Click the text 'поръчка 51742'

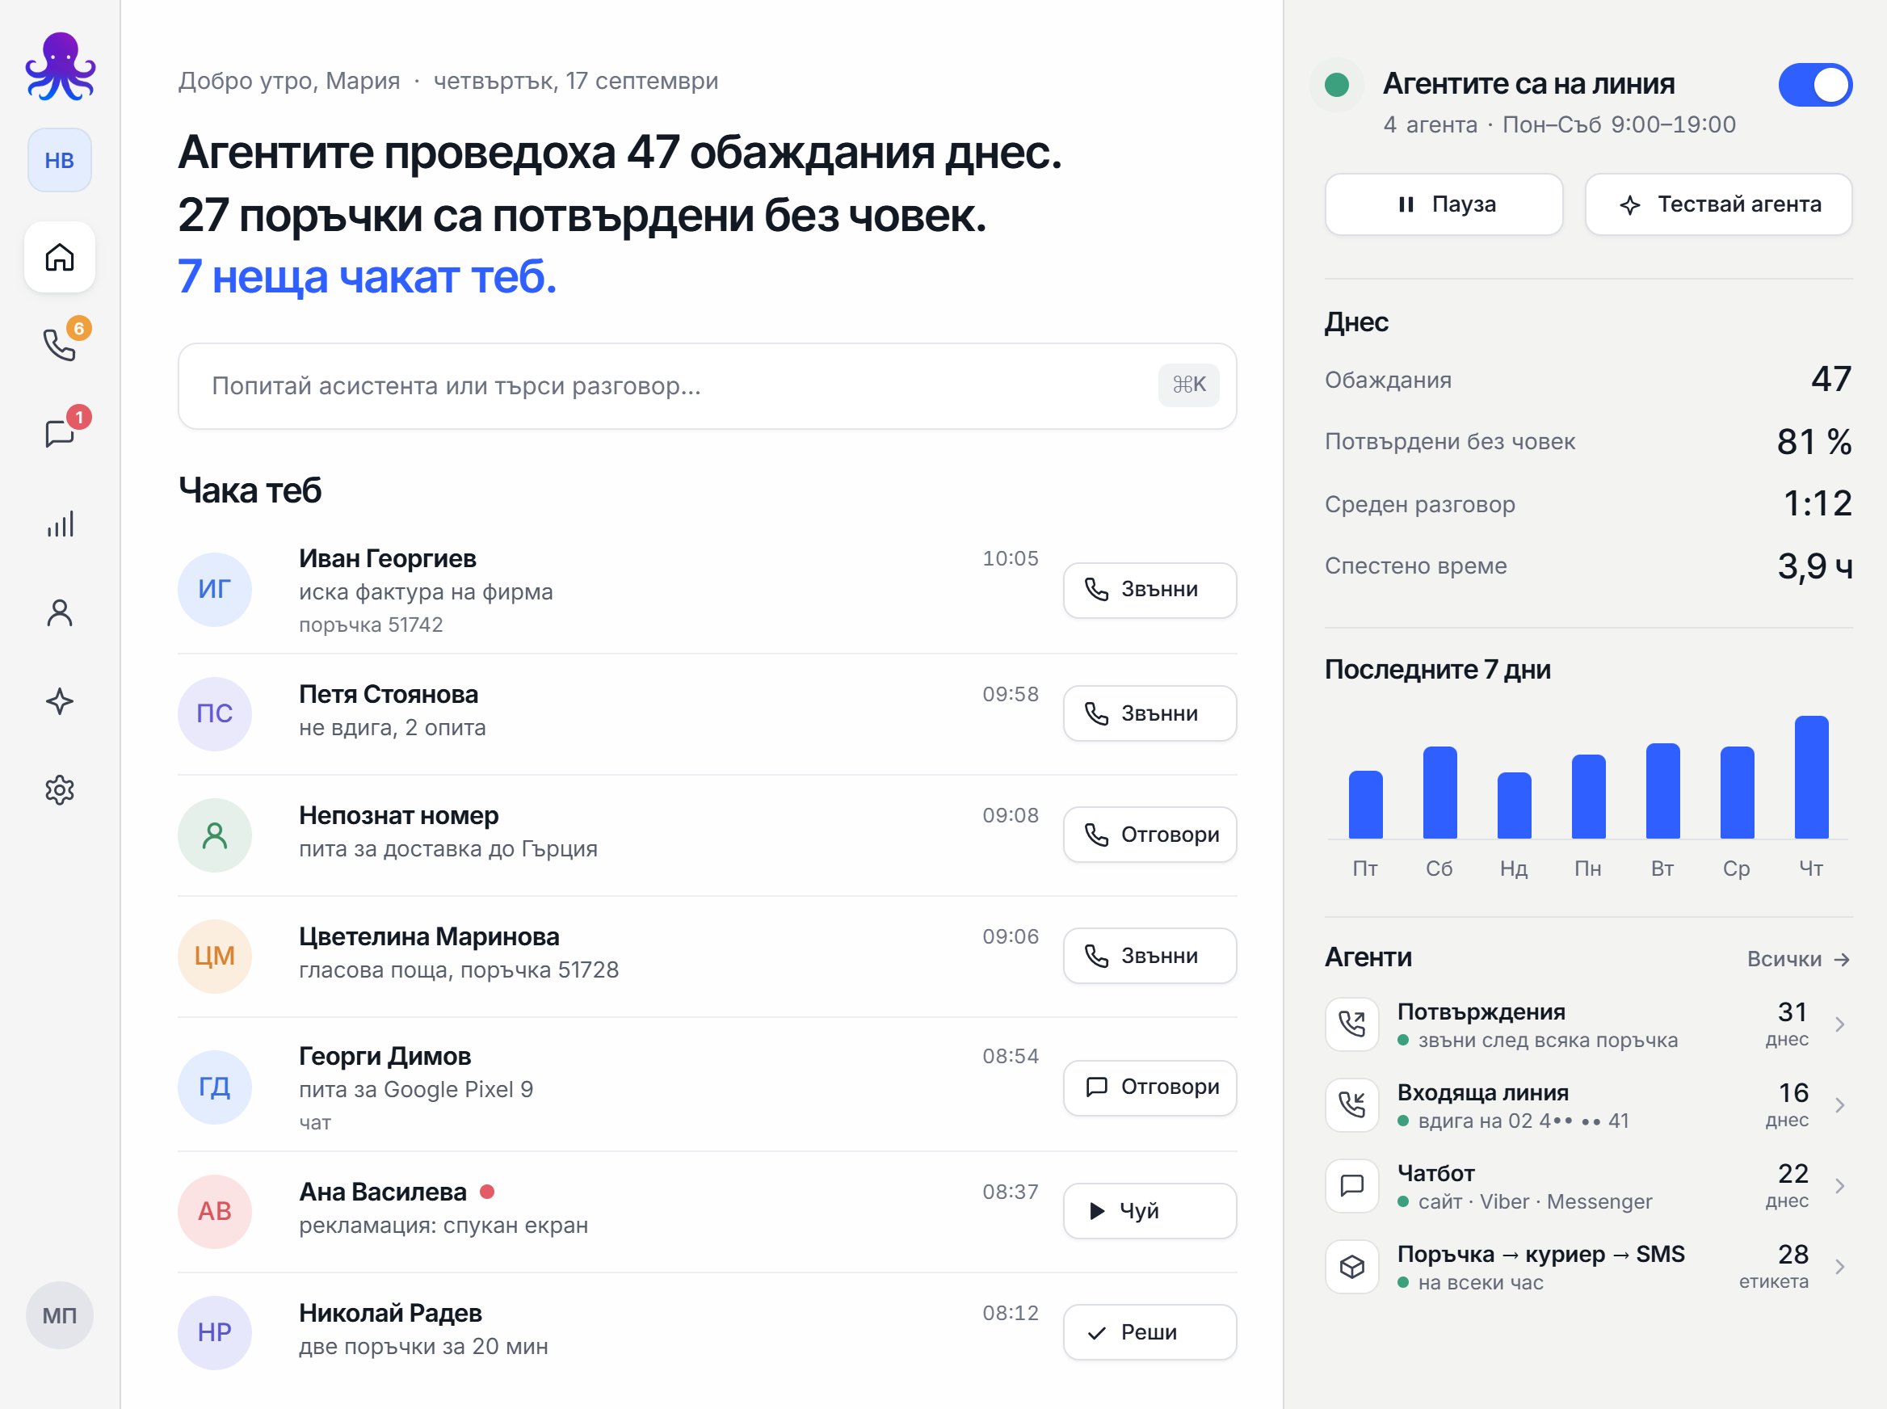tap(371, 625)
